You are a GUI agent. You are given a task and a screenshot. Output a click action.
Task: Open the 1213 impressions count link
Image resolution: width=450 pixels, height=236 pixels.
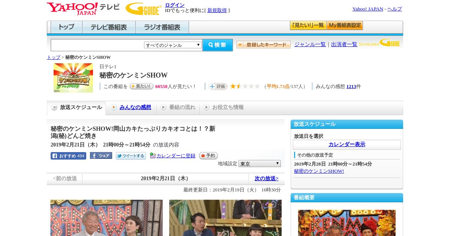click(351, 87)
